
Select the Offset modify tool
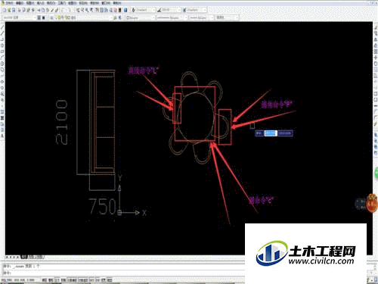(x=376, y=45)
